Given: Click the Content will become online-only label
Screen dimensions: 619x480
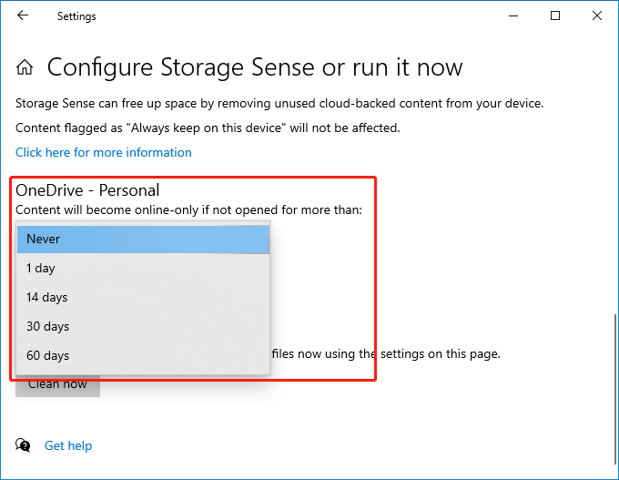Looking at the screenshot, I should tap(188, 210).
